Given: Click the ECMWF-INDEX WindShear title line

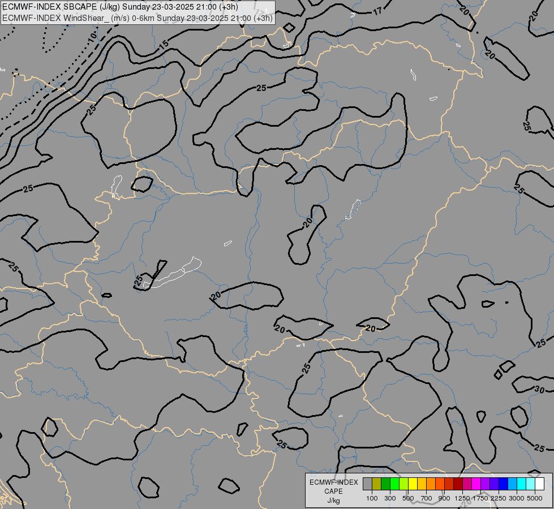Looking at the screenshot, I should click(138, 18).
